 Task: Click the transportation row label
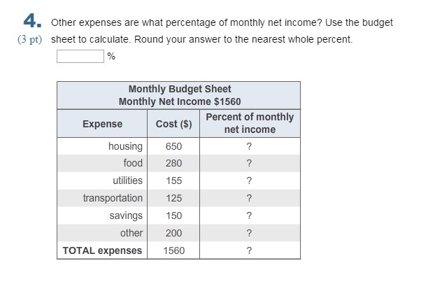[x=113, y=198]
